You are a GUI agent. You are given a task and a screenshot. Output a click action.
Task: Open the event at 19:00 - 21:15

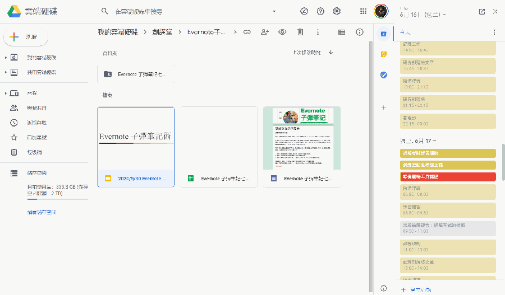point(448,84)
